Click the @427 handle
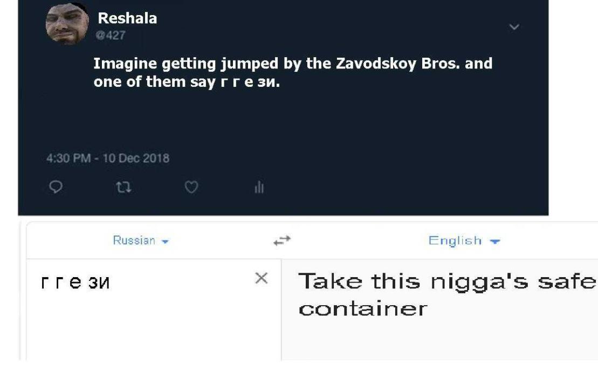This screenshot has width=598, height=365. pos(111,36)
